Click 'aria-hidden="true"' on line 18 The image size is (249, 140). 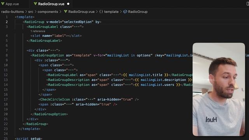pyautogui.click(x=93, y=105)
